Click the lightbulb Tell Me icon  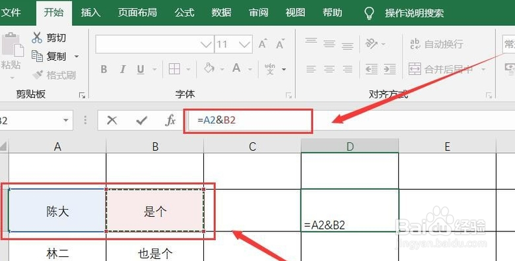[x=369, y=13]
